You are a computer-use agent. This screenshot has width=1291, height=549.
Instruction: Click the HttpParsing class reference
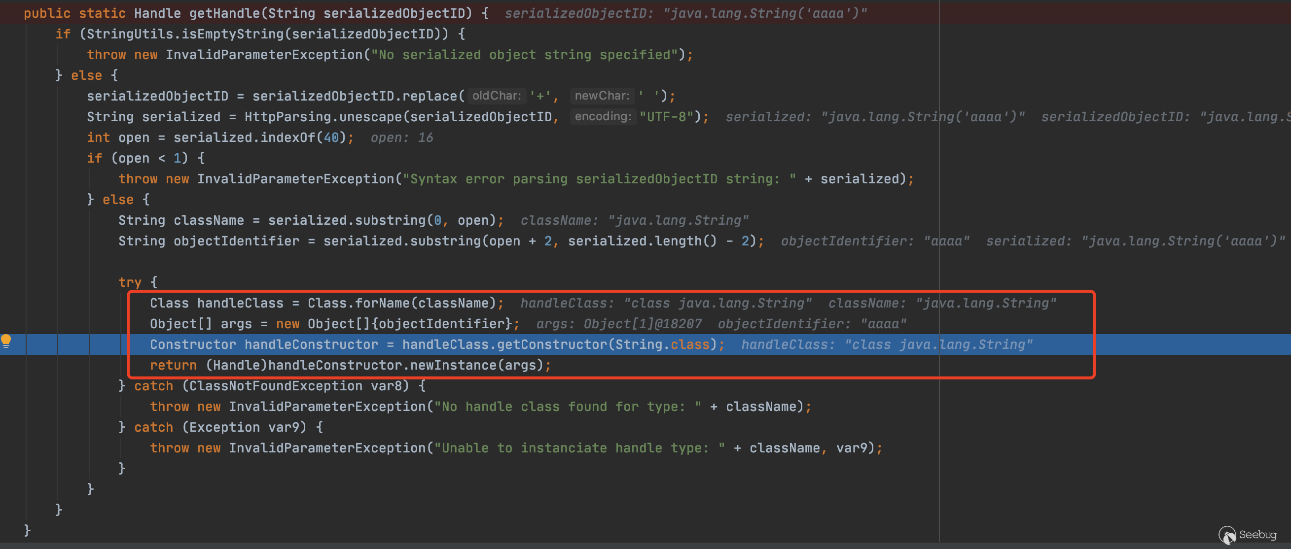pos(287,117)
